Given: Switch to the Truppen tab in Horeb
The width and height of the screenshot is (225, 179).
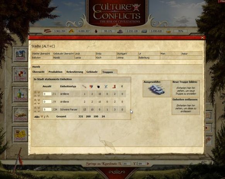Looking at the screenshot, I should click(109, 72).
